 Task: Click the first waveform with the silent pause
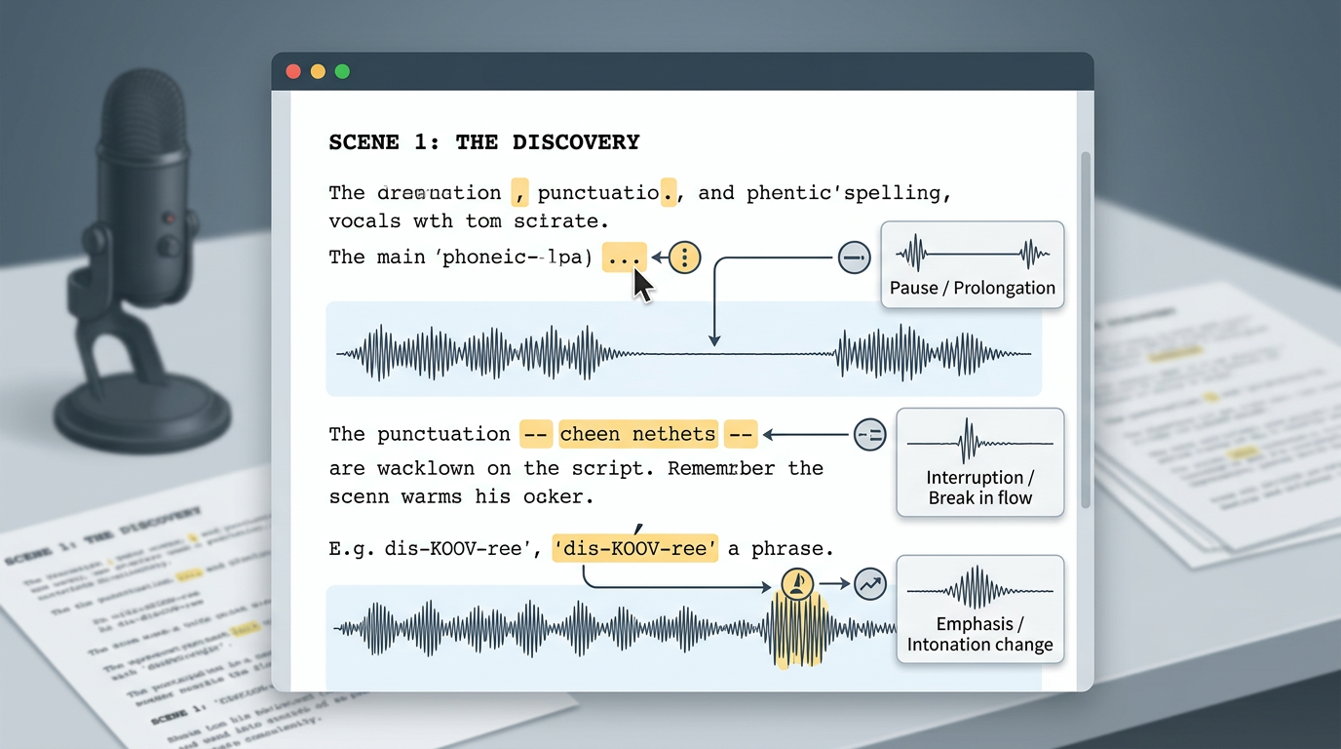coord(683,349)
